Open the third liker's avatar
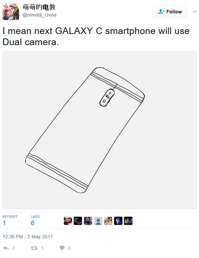Viewport: 199px width, 258px height. [x=88, y=221]
